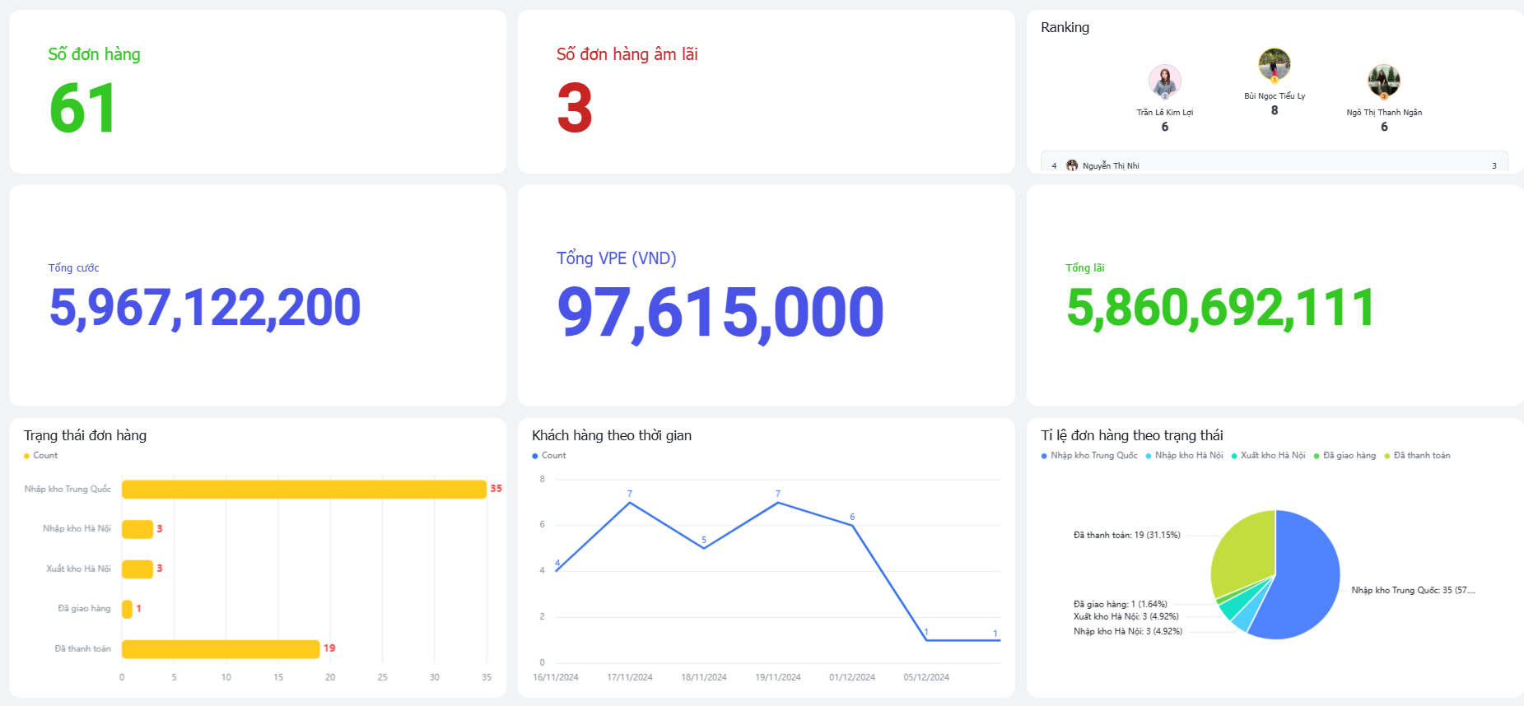1524x706 pixels.
Task: Click the Số đơn hàng value 61
Action: (x=82, y=109)
